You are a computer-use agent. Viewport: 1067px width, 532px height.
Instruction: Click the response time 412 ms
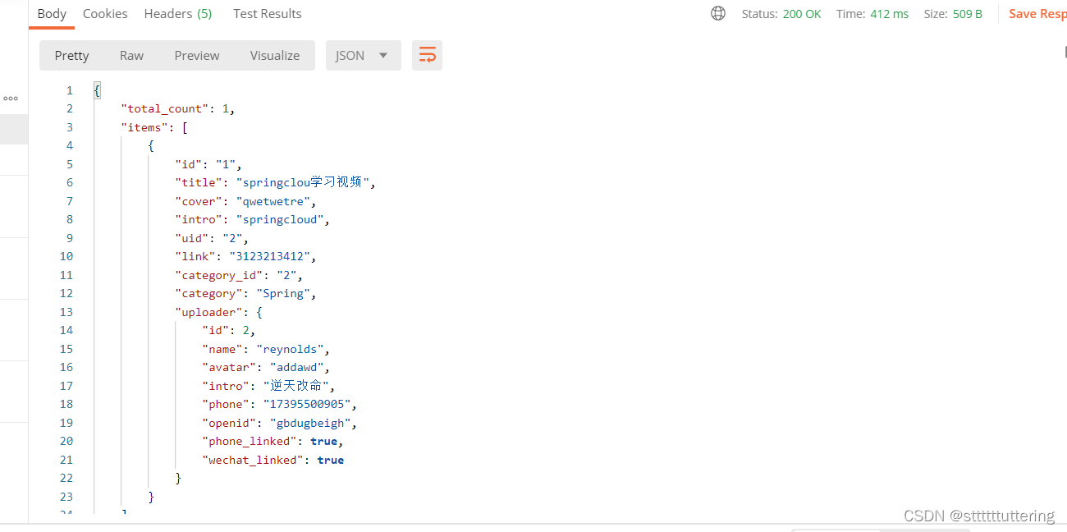pos(890,14)
